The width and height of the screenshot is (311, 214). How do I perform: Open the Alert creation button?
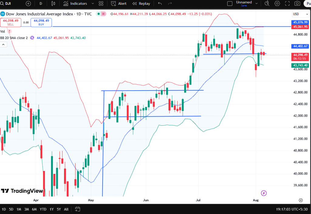119,4
